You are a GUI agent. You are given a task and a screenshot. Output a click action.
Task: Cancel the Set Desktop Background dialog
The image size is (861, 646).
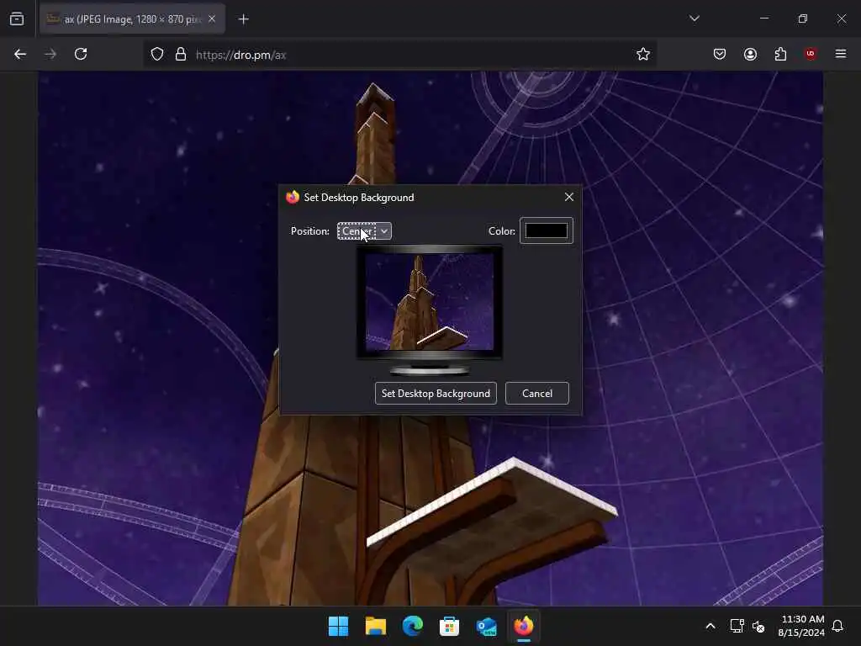(537, 394)
